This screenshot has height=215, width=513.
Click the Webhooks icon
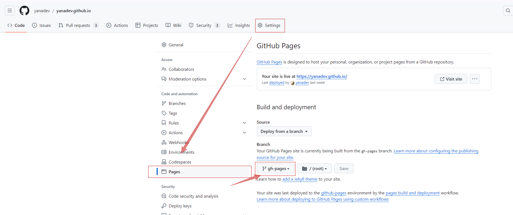tap(164, 142)
